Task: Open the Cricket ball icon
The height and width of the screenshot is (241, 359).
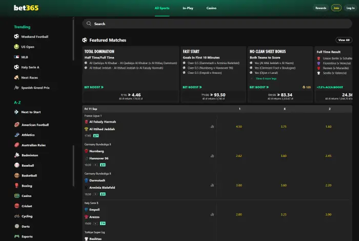Action: pos(17,206)
